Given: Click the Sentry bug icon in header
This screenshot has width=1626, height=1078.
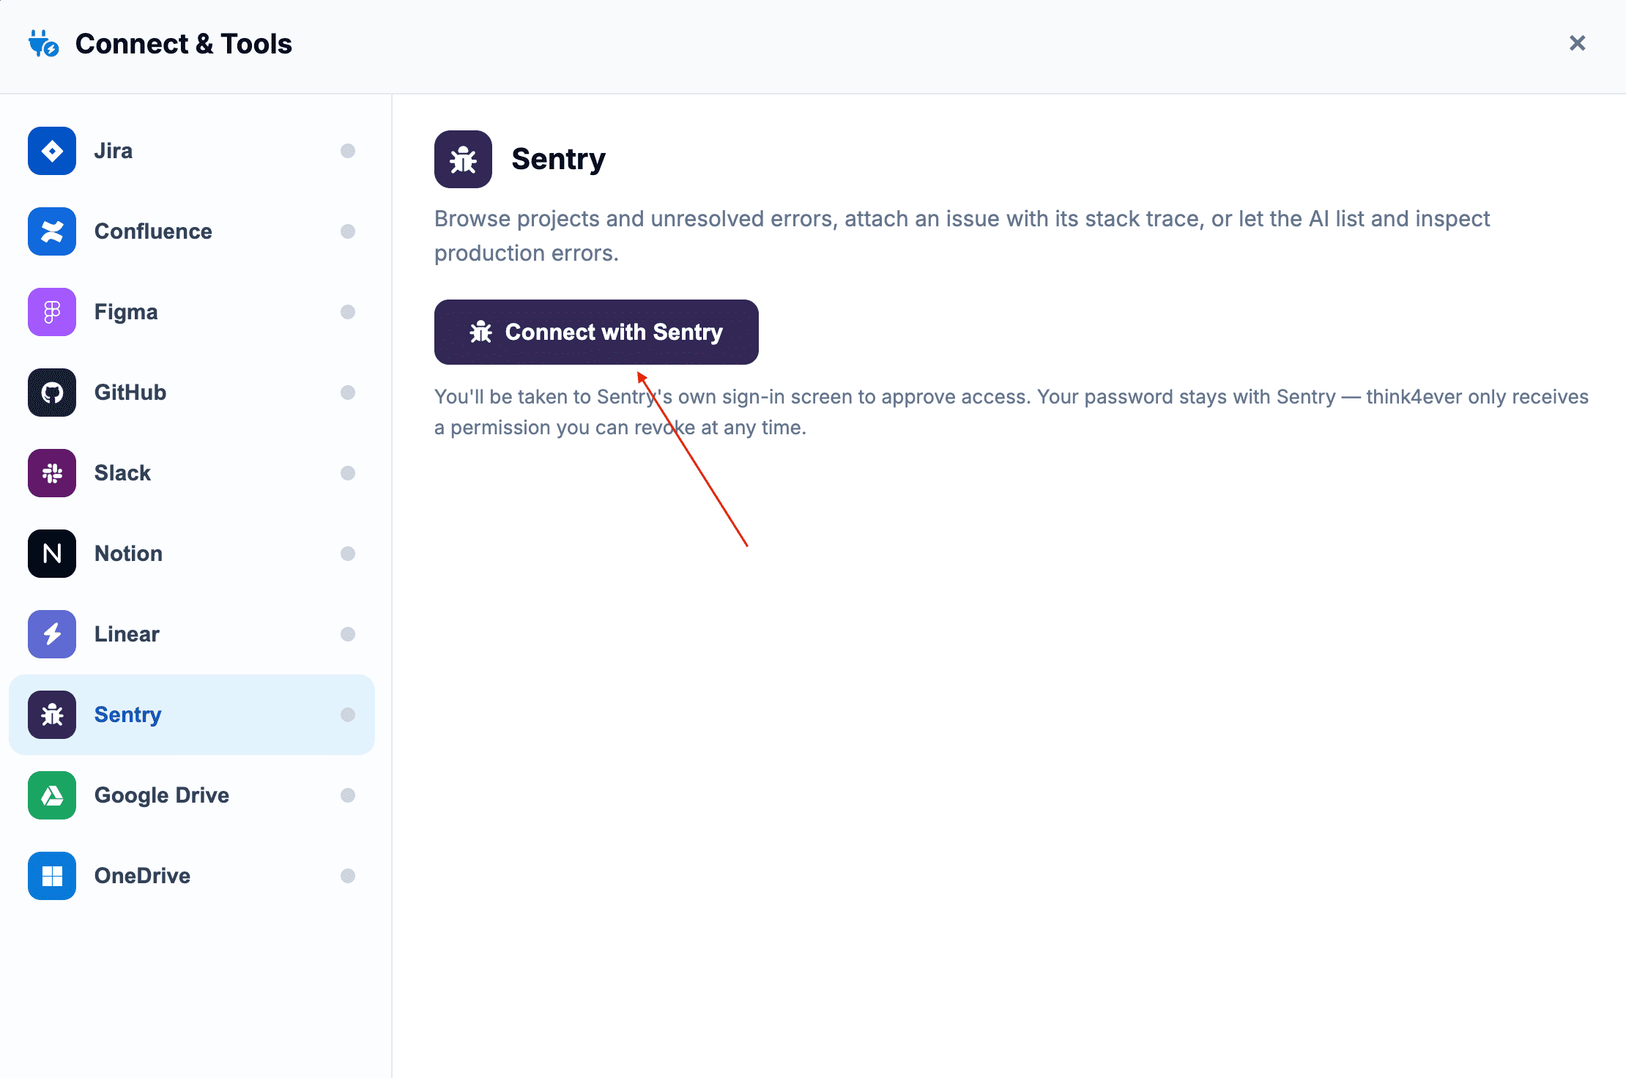Looking at the screenshot, I should [463, 160].
